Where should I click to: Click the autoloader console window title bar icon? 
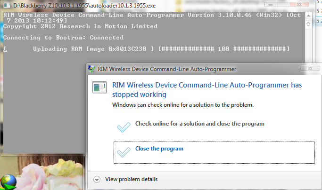tap(6, 5)
